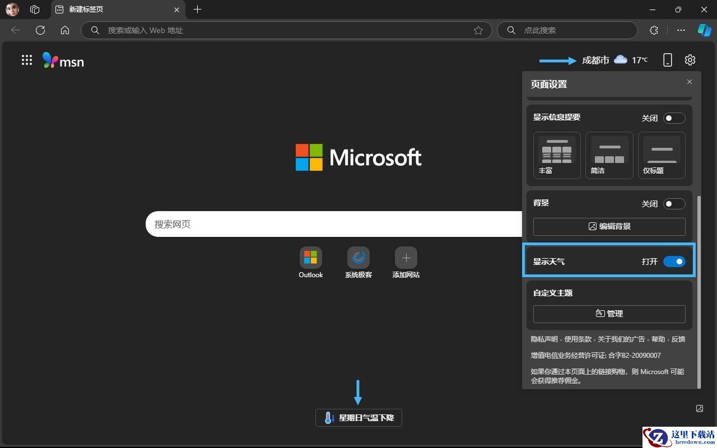
Task: Click the 管理 custom theme button
Action: (x=609, y=314)
